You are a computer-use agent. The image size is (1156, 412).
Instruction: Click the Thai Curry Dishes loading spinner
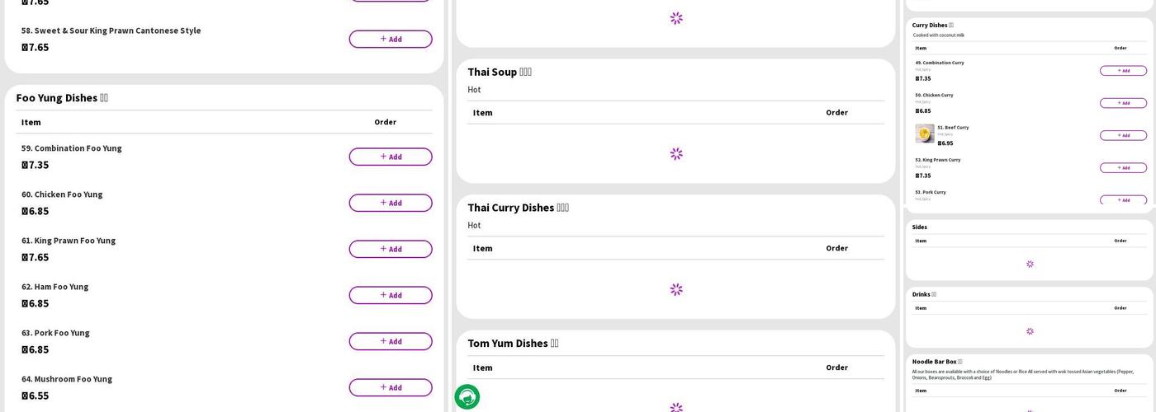pyautogui.click(x=676, y=289)
